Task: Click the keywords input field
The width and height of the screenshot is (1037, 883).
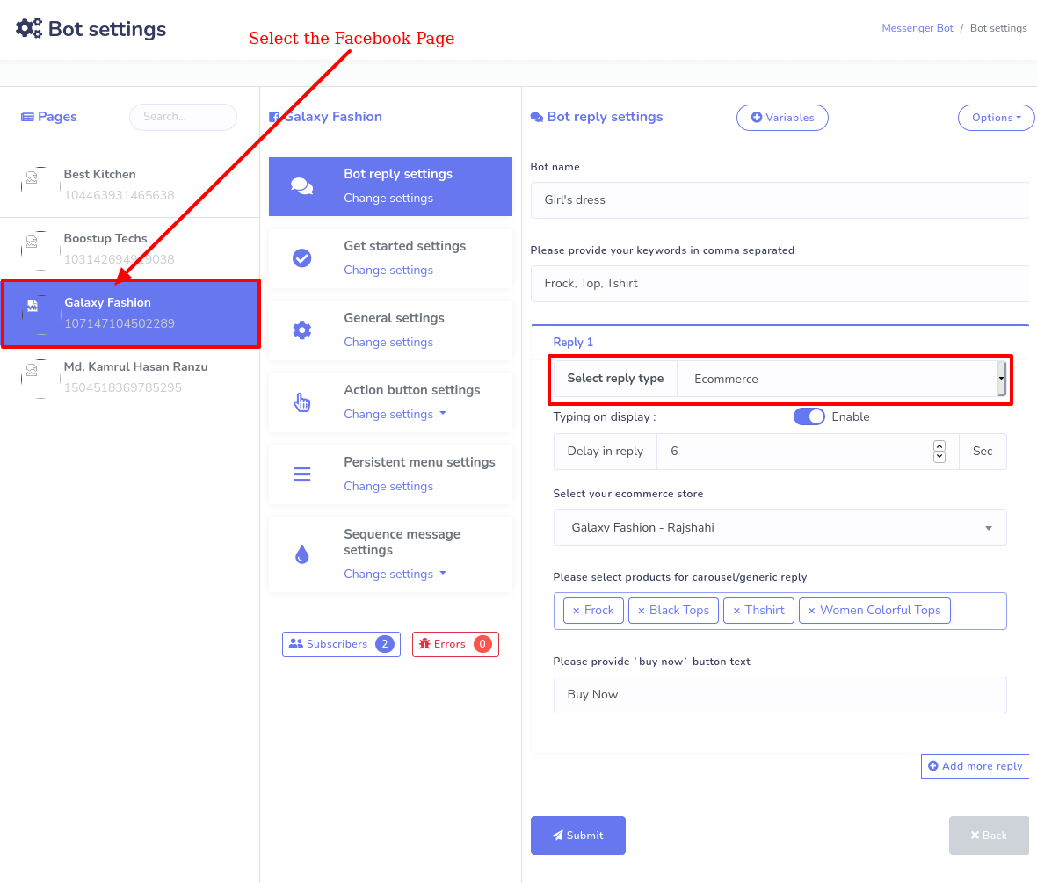Action: pyautogui.click(x=780, y=283)
